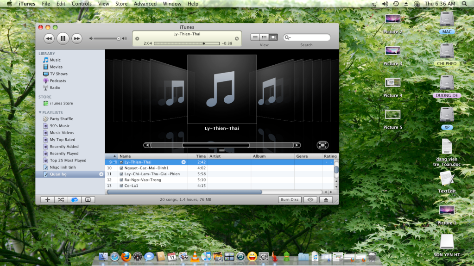Image resolution: width=474 pixels, height=266 pixels.
Task: Skip back to previous track
Action: pyautogui.click(x=49, y=38)
